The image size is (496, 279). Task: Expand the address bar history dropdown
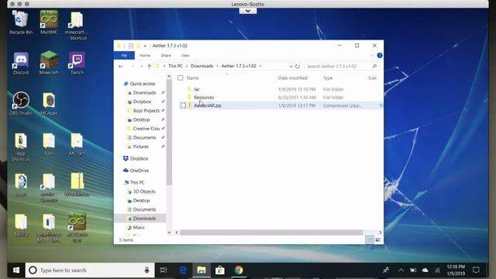click(x=291, y=66)
